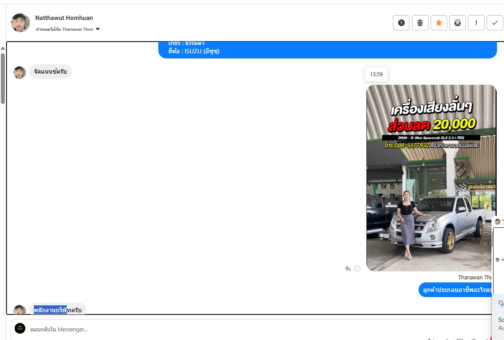The image size is (504, 340).
Task: Open Natthawut Homhuan contact name
Action: [64, 18]
